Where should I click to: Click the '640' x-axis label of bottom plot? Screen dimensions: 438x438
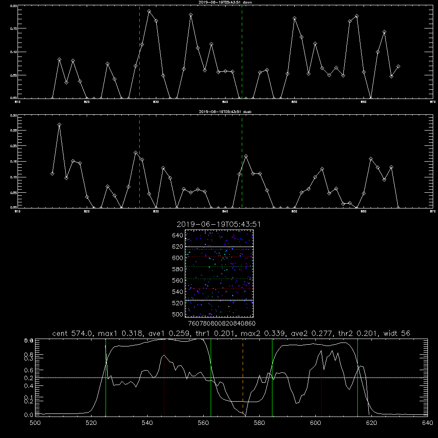[x=427, y=423]
